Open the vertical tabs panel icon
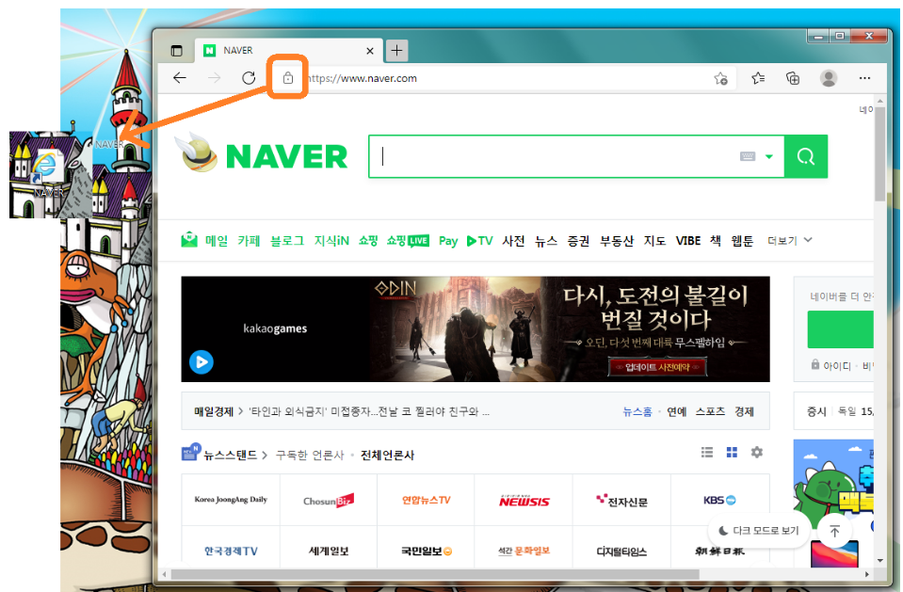The width and height of the screenshot is (903, 592). 177,51
